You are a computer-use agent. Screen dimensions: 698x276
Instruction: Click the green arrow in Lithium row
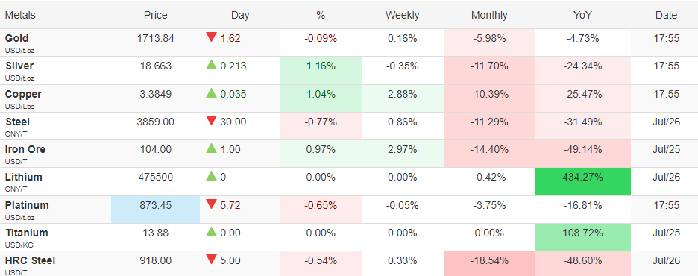(211, 176)
